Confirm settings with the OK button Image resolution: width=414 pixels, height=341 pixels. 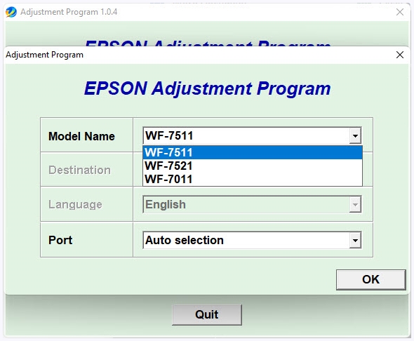[370, 279]
